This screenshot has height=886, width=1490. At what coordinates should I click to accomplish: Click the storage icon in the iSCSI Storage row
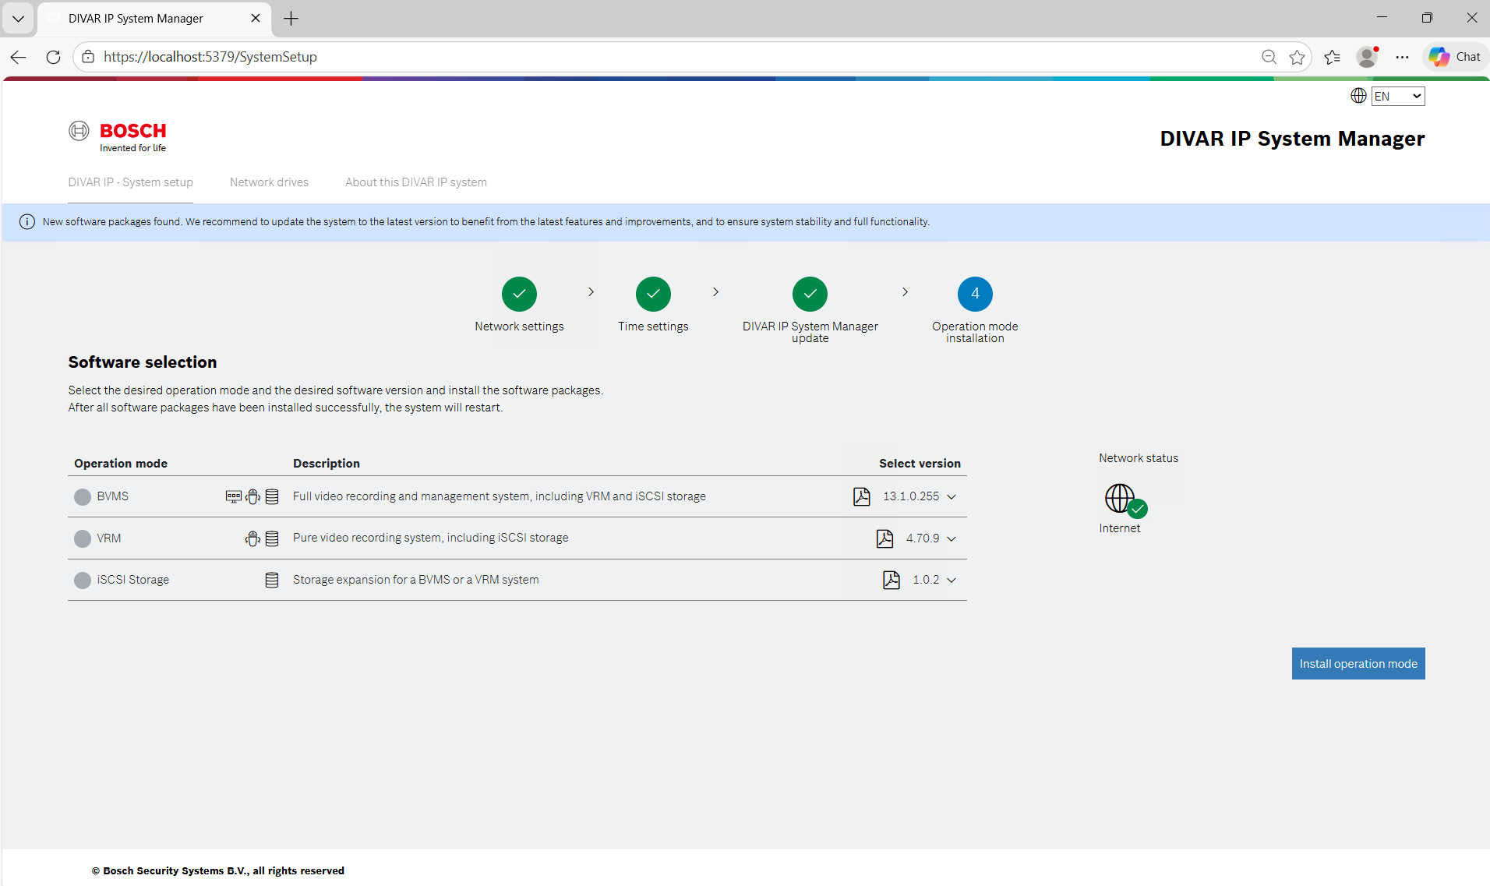271,580
